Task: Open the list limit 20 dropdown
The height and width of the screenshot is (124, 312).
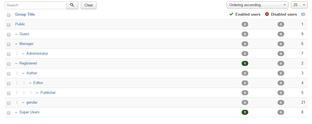Action: (299, 5)
